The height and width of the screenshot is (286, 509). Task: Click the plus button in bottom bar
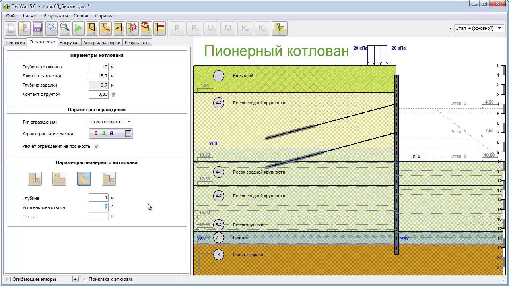(76, 279)
